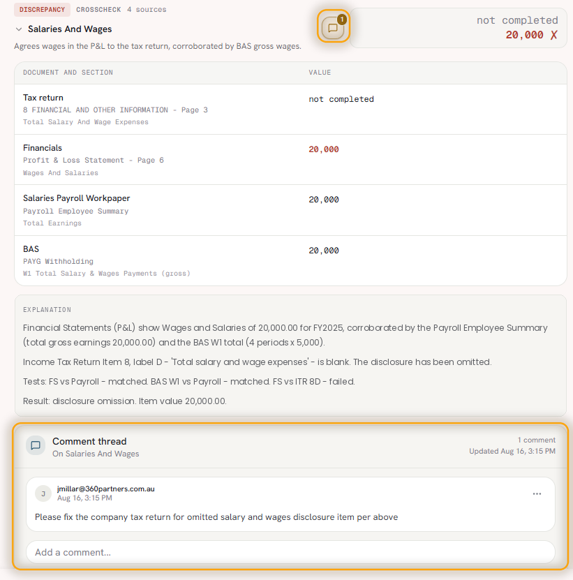Click Total Salary And Wage Expenses label
The image size is (573, 580).
pos(85,122)
